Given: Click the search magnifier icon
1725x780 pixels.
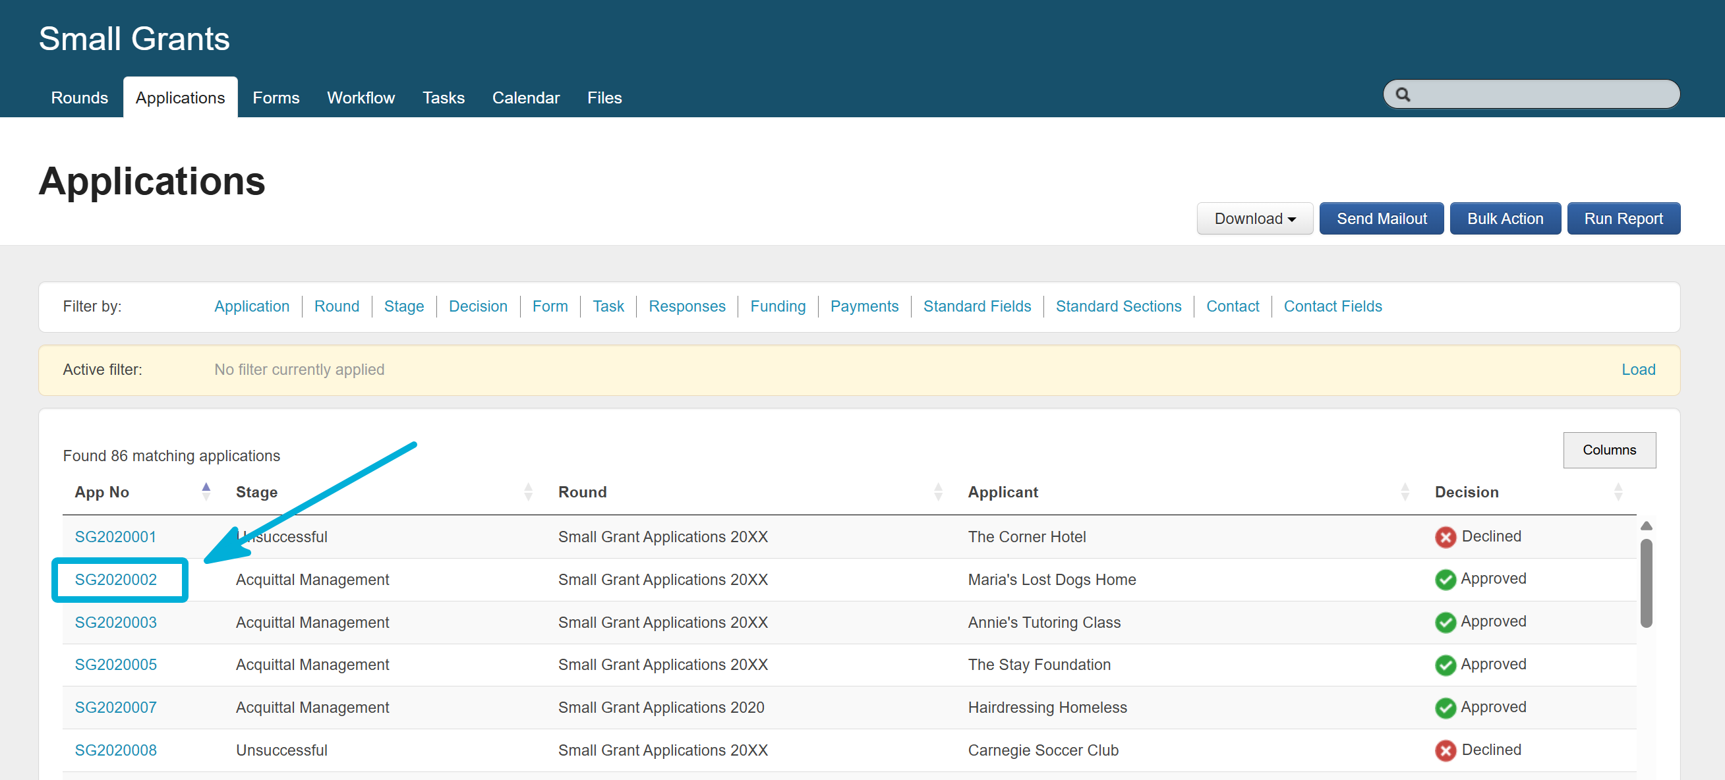Looking at the screenshot, I should click(x=1402, y=94).
